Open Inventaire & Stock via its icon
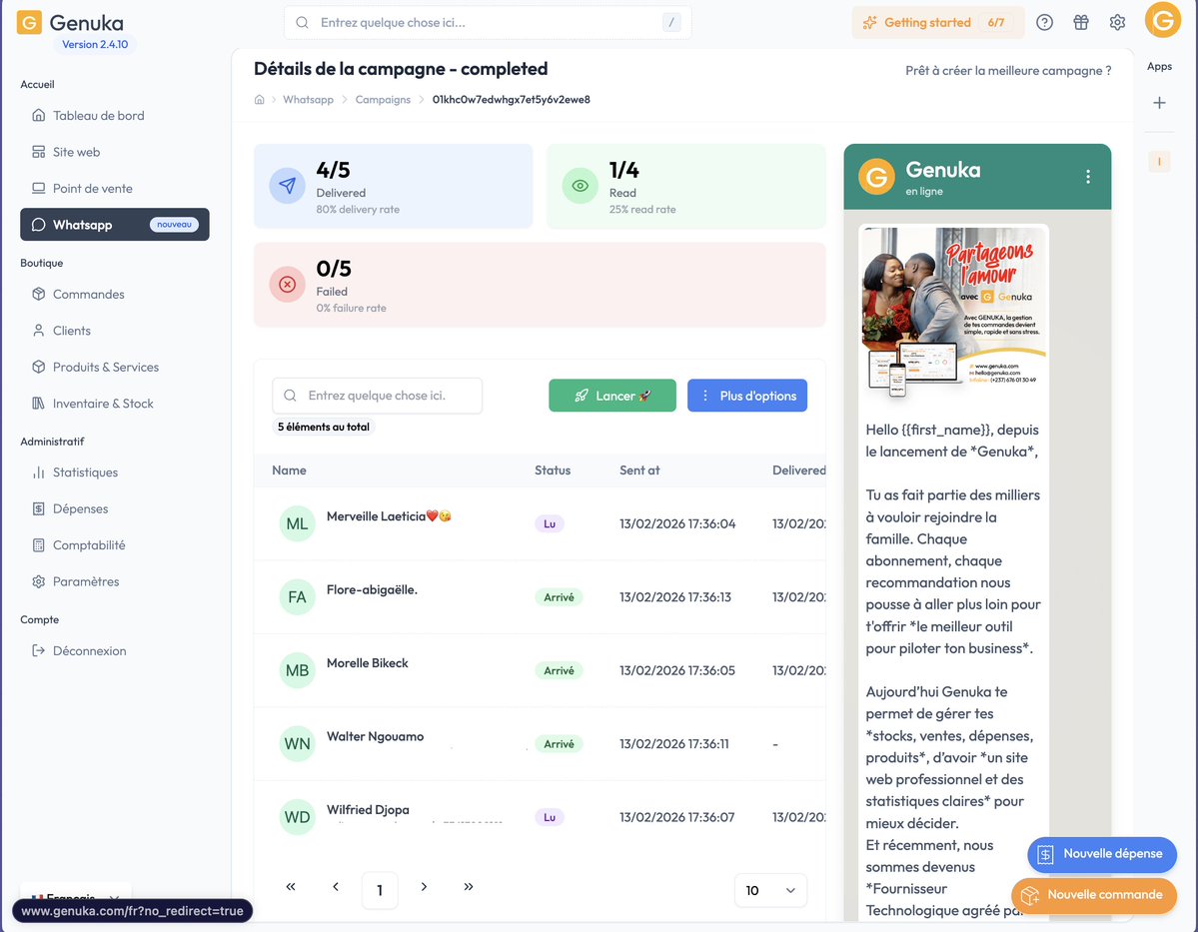The image size is (1198, 932). (41, 403)
